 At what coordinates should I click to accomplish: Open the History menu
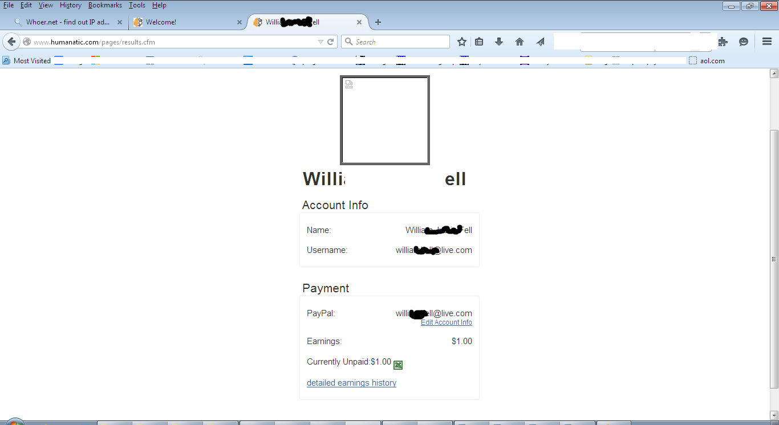(71, 5)
